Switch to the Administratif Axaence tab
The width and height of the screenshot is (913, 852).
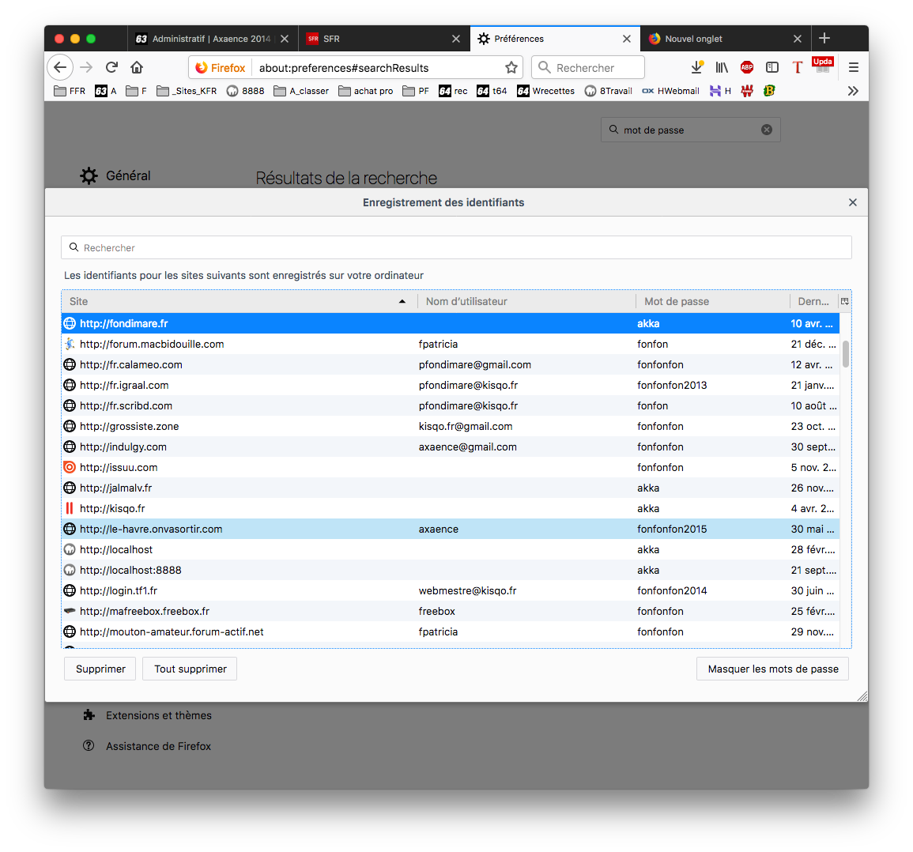pos(212,39)
